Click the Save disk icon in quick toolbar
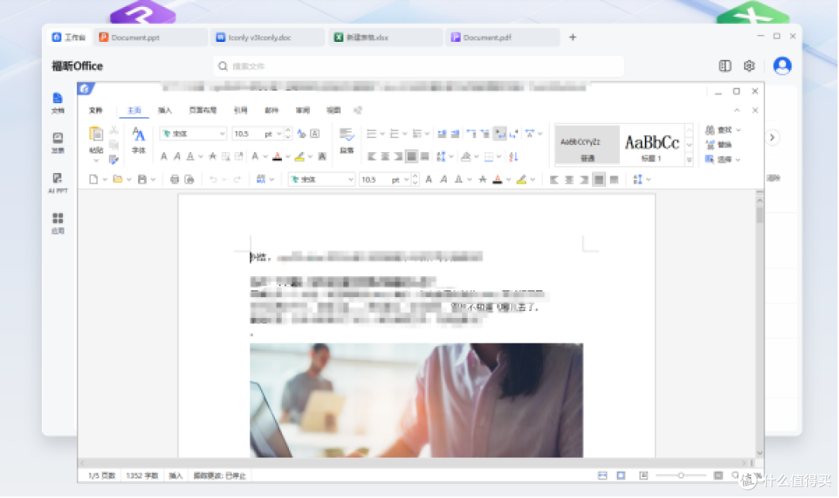The image size is (839, 498). 142,179
